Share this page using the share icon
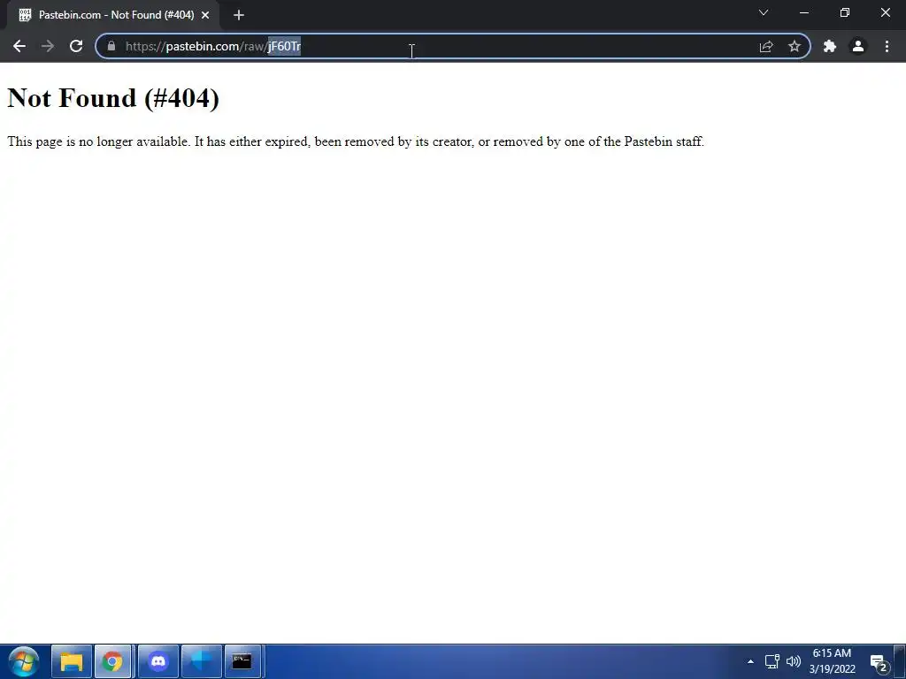The width and height of the screenshot is (906, 679). tap(766, 46)
